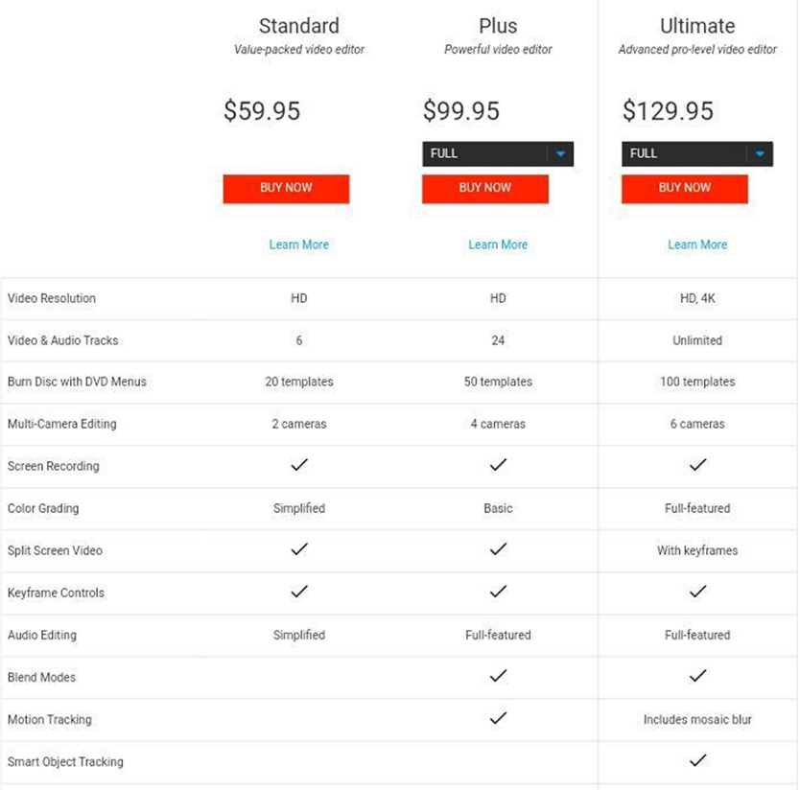The width and height of the screenshot is (800, 790).
Task: Click Screen Recording checkmark in Standard column
Action: click(x=299, y=465)
